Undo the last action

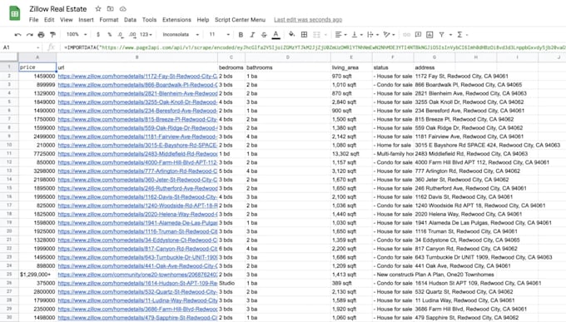(x=17, y=35)
